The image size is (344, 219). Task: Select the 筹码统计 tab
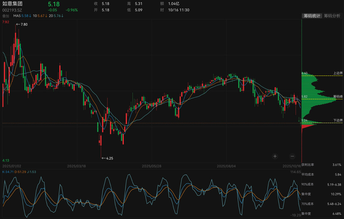click(311, 16)
